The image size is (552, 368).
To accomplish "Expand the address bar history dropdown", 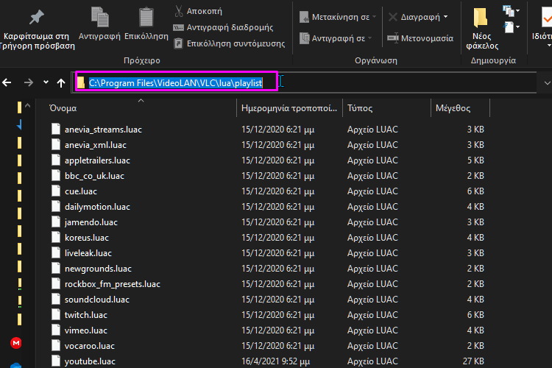I will point(547,83).
